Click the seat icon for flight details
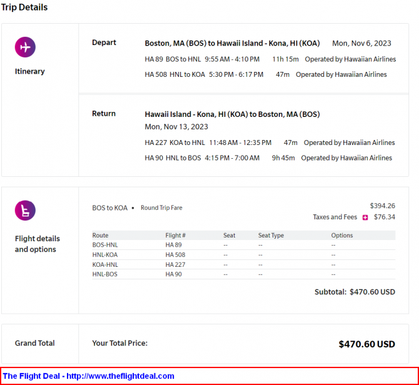 (x=25, y=211)
